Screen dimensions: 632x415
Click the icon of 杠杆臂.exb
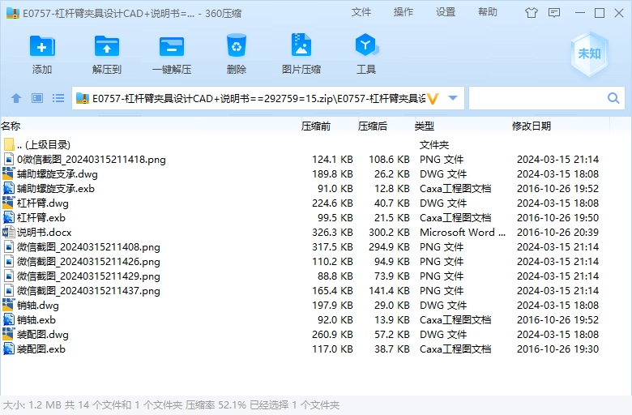point(8,218)
